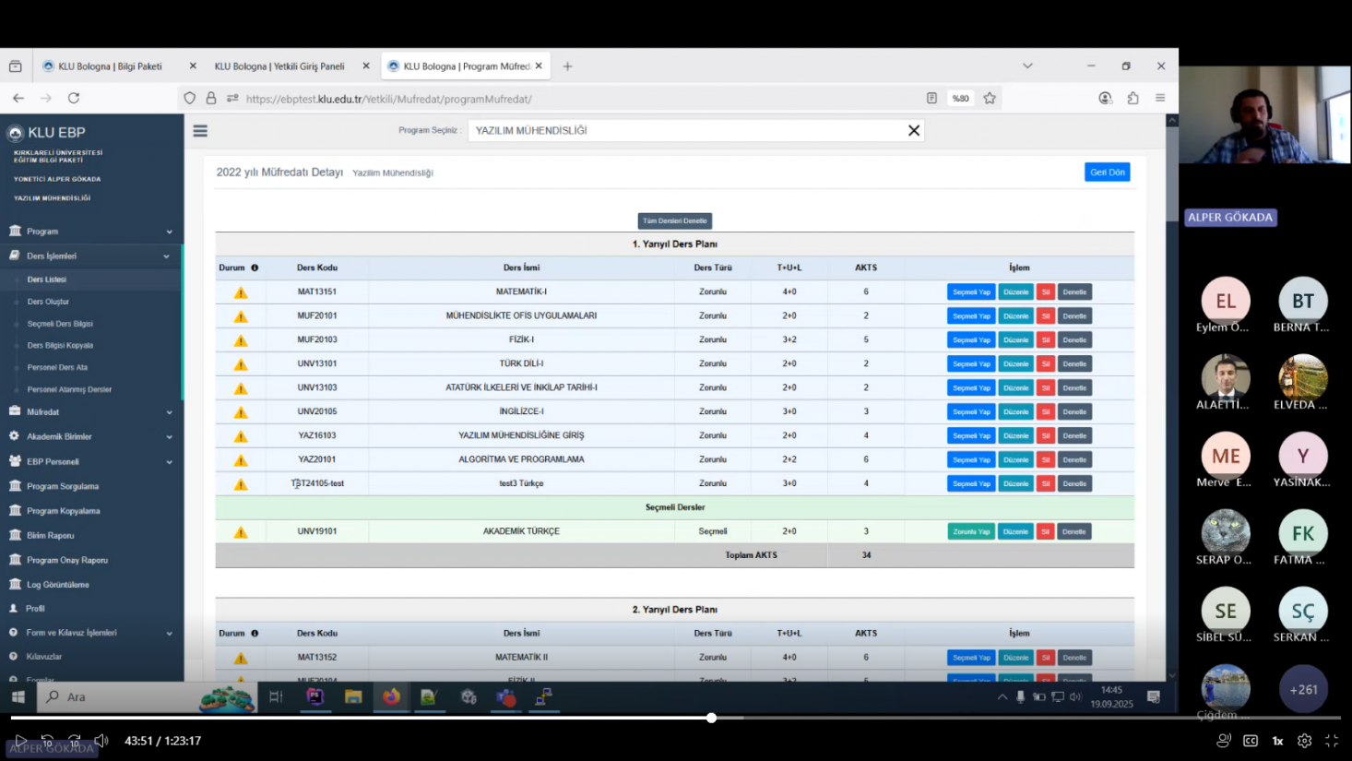Open the hamburger sidebar toggle in KLU EBP

pyautogui.click(x=200, y=131)
